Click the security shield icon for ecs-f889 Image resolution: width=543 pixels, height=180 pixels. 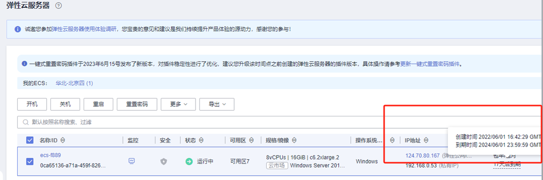tap(164, 161)
